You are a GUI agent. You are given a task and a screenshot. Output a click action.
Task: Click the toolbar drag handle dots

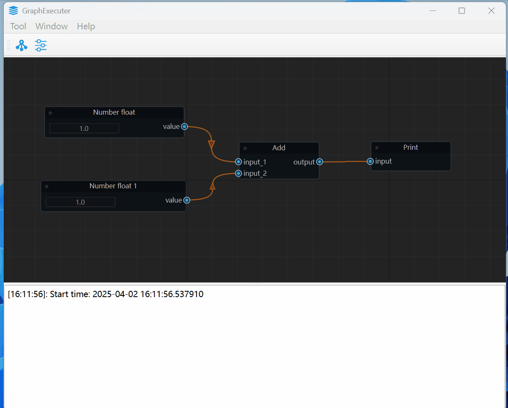(x=8, y=45)
